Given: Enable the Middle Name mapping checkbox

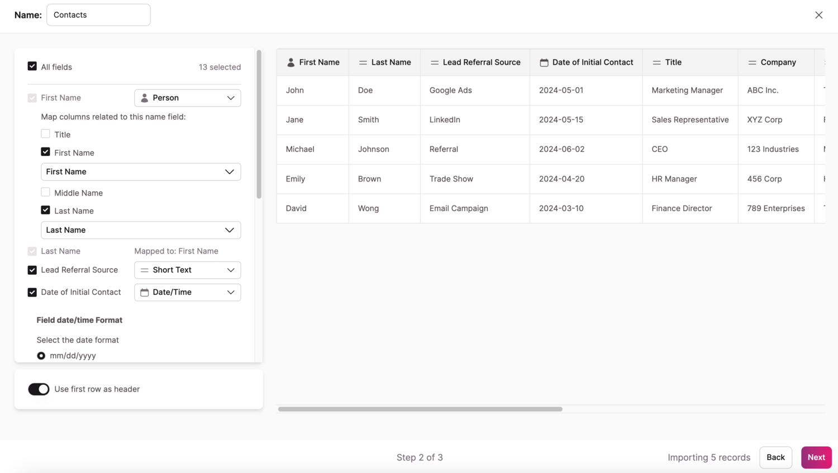Looking at the screenshot, I should click(x=45, y=192).
